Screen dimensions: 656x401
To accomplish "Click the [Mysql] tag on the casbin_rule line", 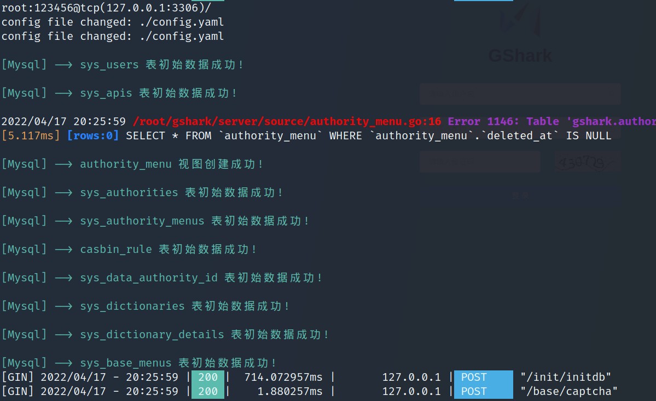I will click(x=24, y=249).
